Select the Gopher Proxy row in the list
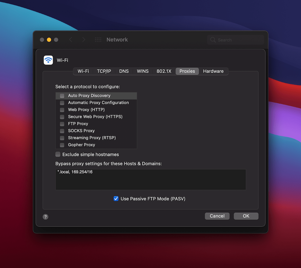This screenshot has width=301, height=268. point(81,145)
